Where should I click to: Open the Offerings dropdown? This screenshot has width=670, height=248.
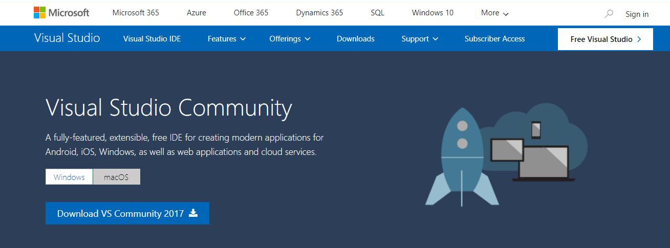click(290, 39)
